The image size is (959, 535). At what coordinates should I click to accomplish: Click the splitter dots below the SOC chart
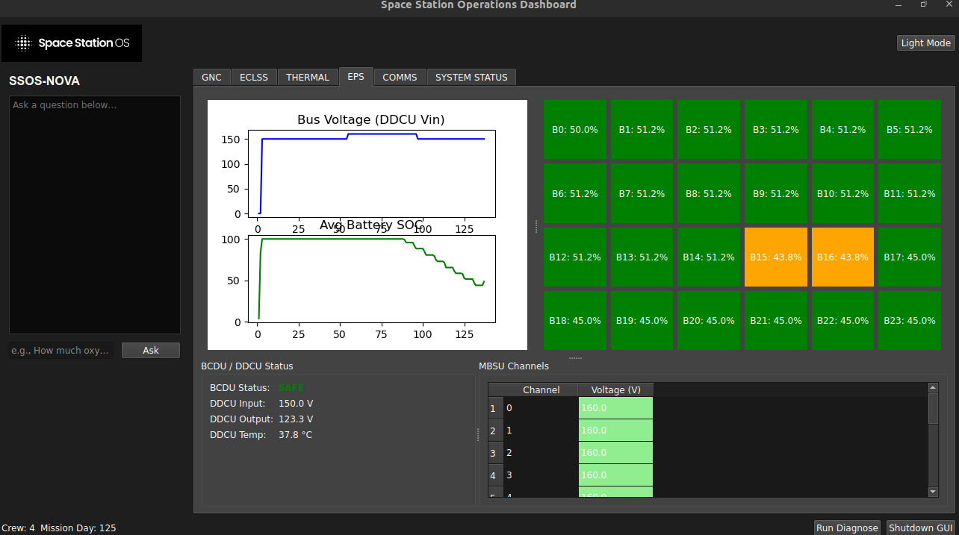tap(574, 357)
